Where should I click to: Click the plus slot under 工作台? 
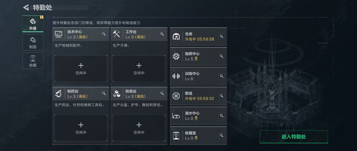click(139, 68)
